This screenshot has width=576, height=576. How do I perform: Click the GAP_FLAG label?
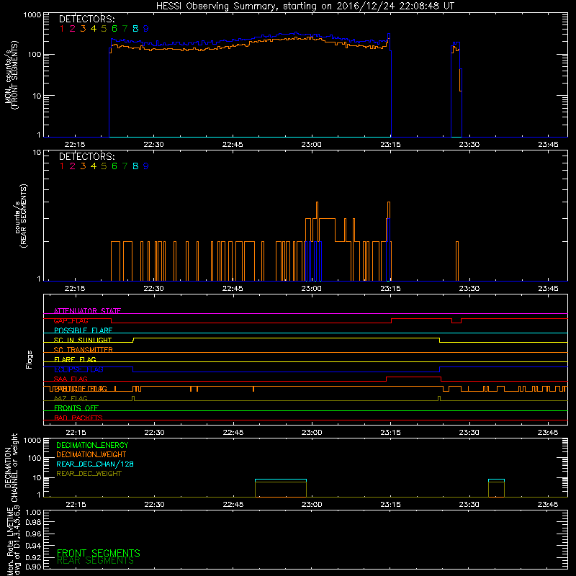pyautogui.click(x=71, y=320)
